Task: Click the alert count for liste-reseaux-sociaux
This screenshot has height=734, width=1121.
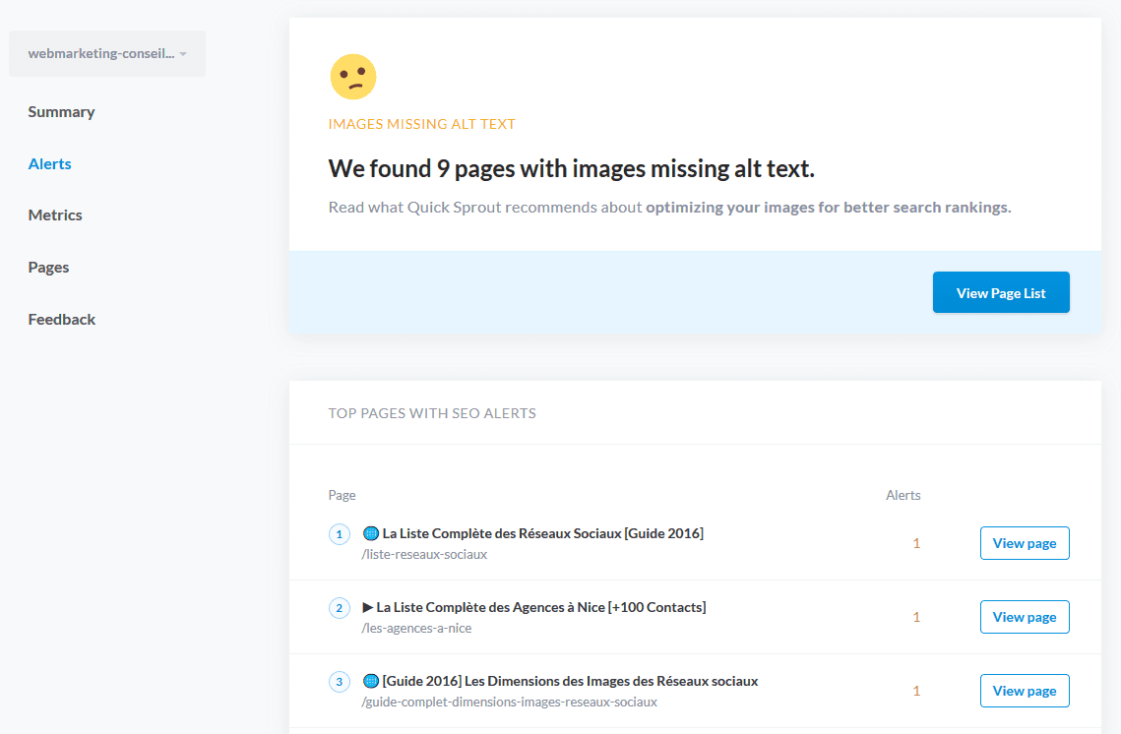Action: pos(916,544)
